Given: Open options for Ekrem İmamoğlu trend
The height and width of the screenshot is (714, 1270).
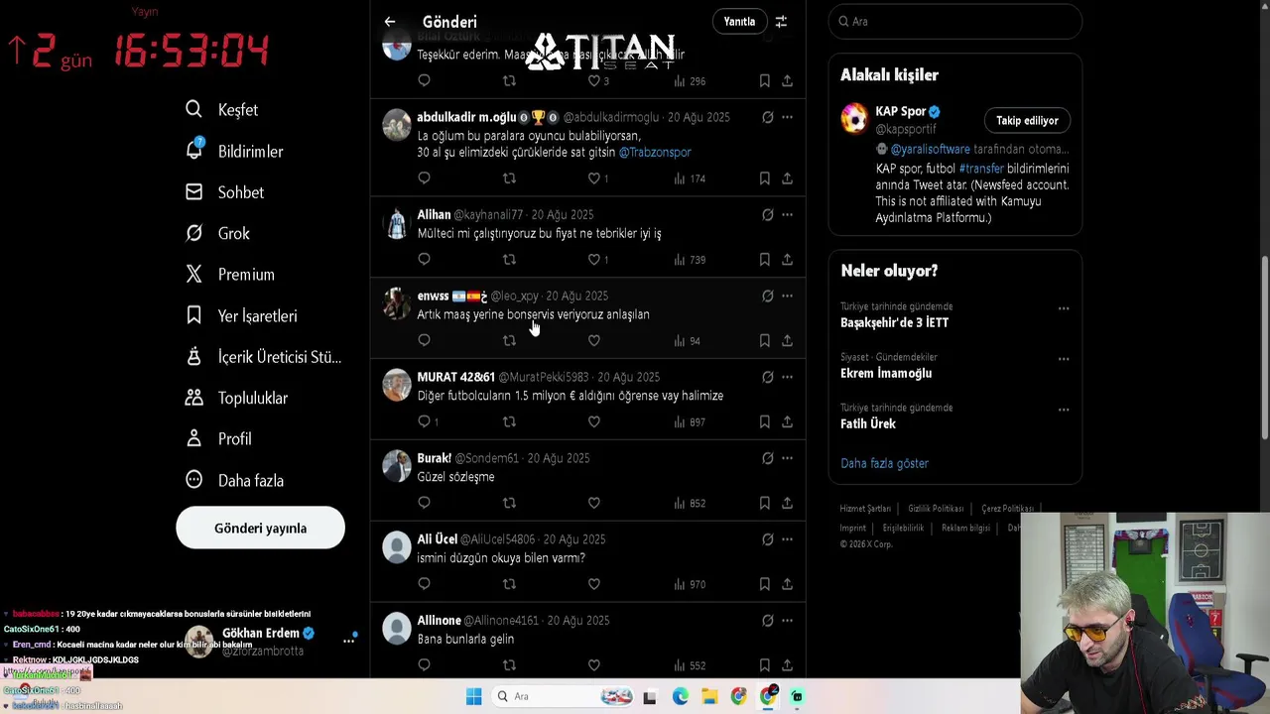Looking at the screenshot, I should (1064, 359).
